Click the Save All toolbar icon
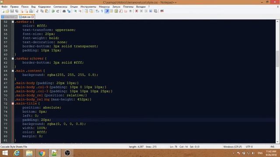Screen dimensions: 280x157 pos(17,11)
